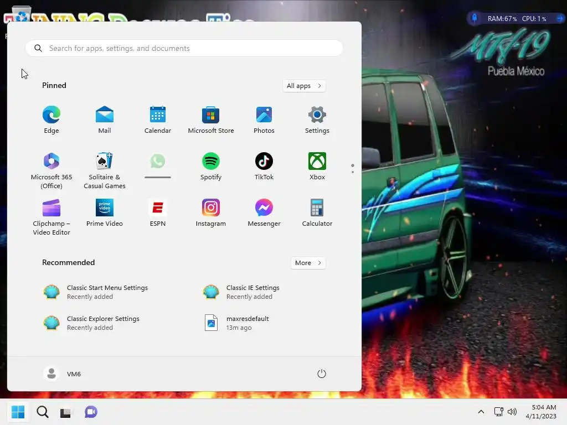Launch TikTok from the pinned apps
The height and width of the screenshot is (425, 567).
(x=264, y=167)
